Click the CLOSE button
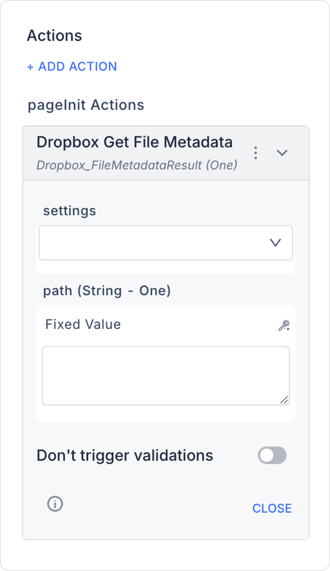 [272, 508]
